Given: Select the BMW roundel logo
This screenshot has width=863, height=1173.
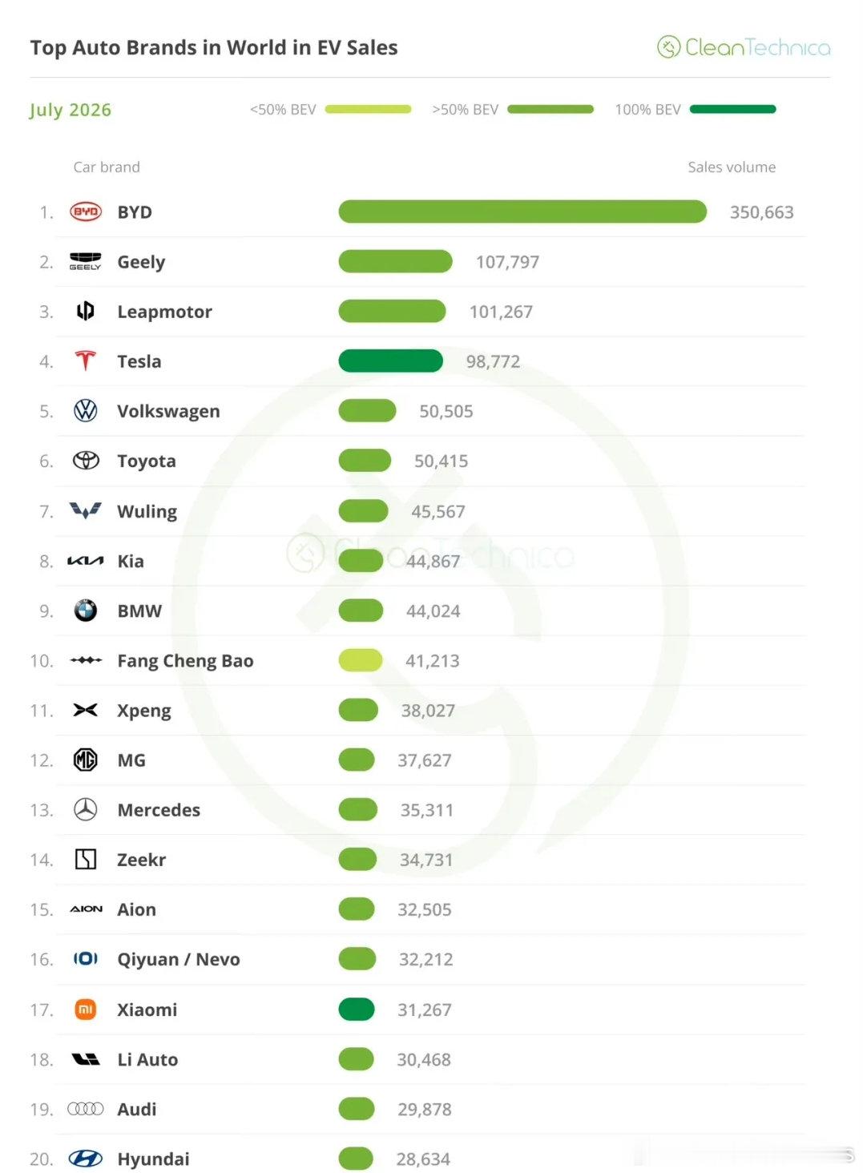Looking at the screenshot, I should (86, 611).
